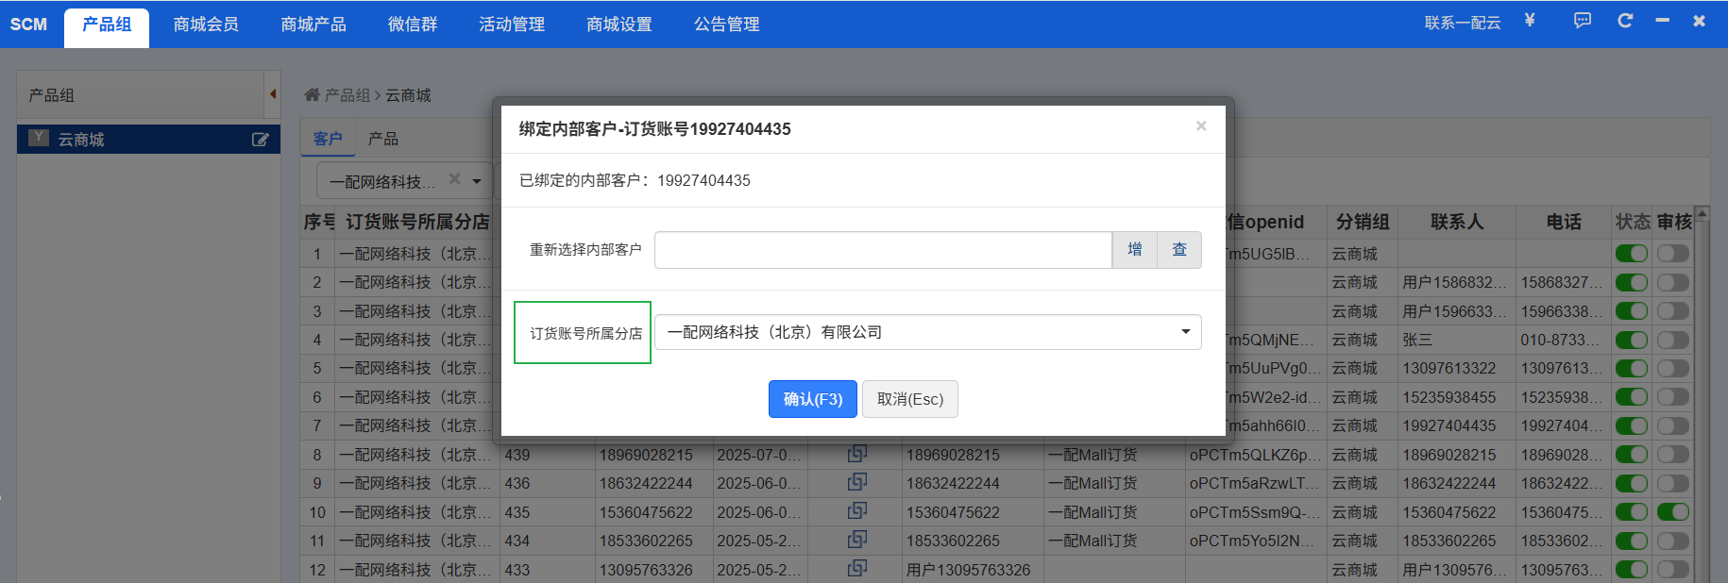Expand the 一配网络科技 filter dropdown arrow
1728x583 pixels.
point(477,181)
